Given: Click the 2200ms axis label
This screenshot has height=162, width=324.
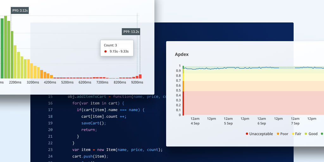Looking at the screenshot, I should coord(15,82).
